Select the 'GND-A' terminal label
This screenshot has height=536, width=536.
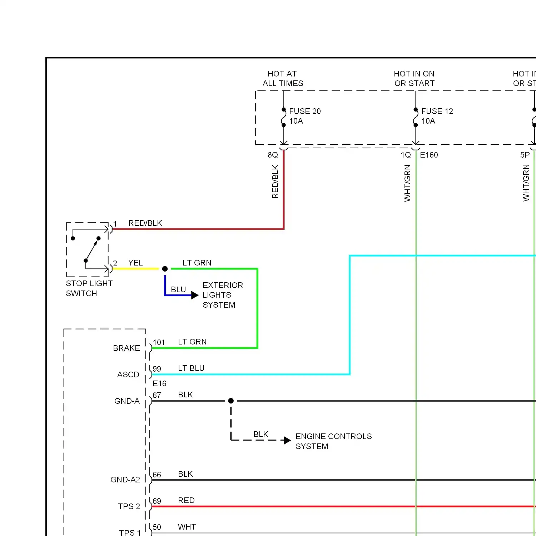pyautogui.click(x=127, y=401)
